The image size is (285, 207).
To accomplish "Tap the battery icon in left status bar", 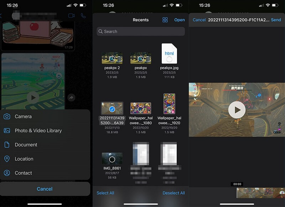I will [83, 5].
